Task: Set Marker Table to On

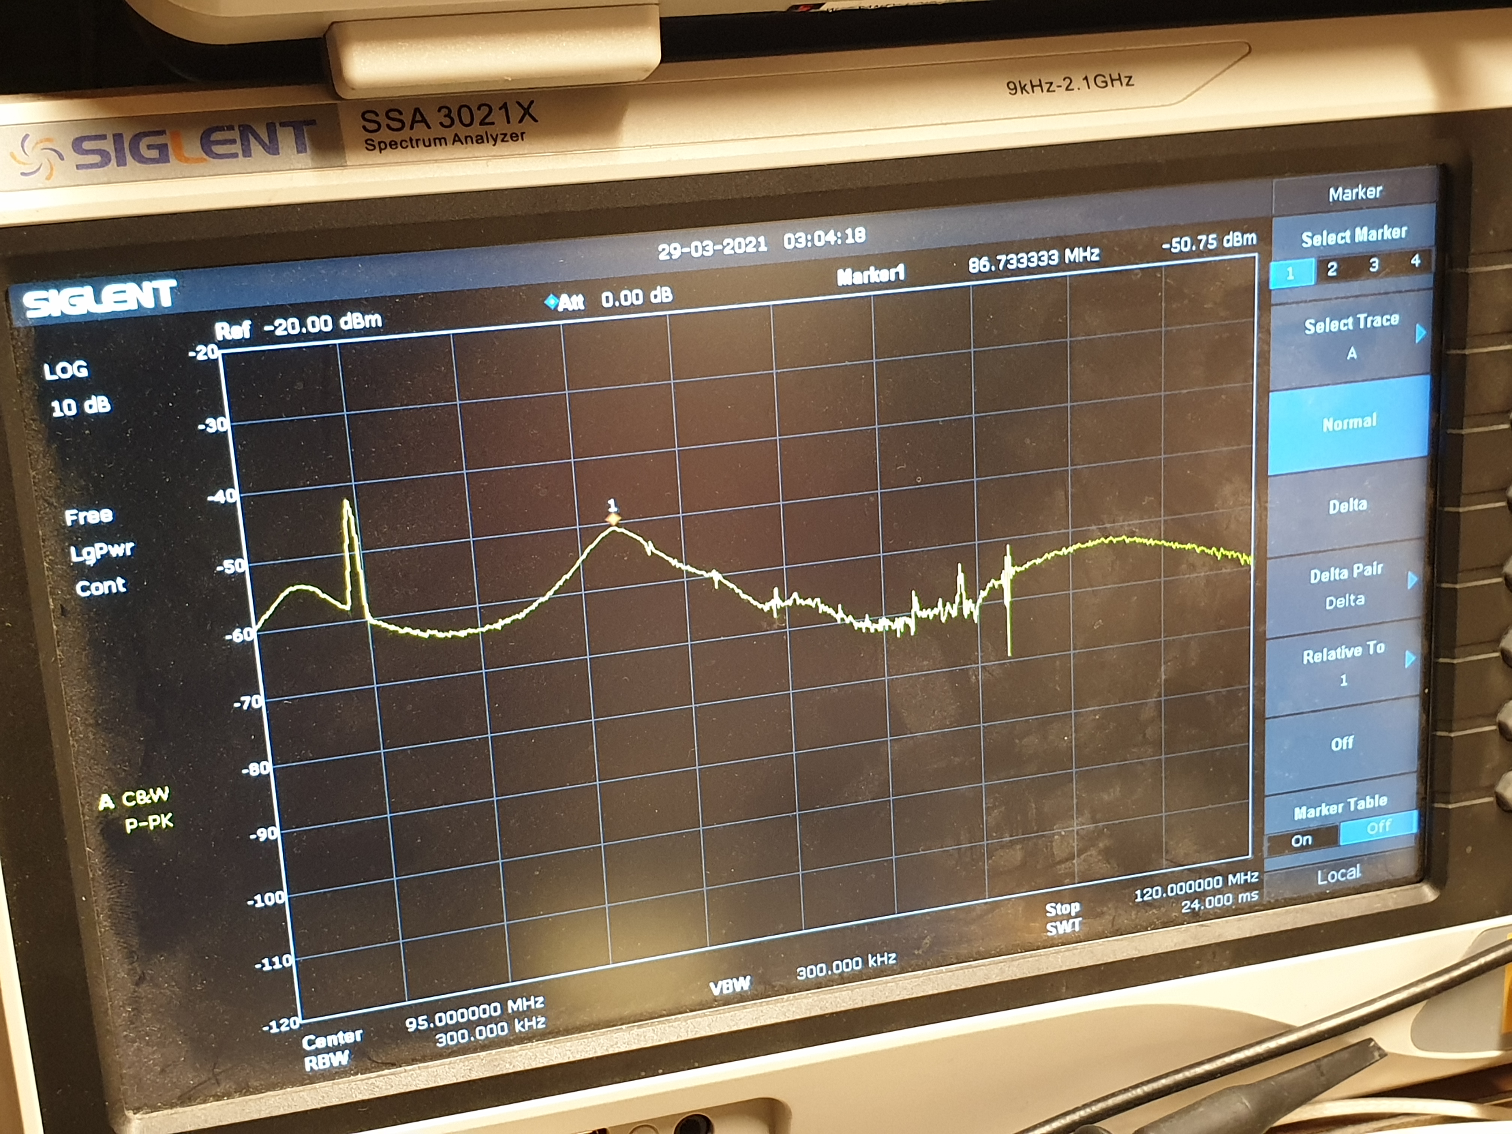Action: click(x=1302, y=840)
